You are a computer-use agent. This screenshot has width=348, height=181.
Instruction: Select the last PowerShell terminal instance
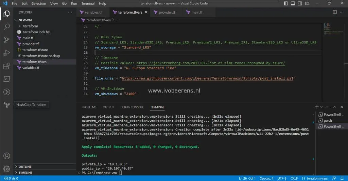pyautogui.click(x=332, y=126)
